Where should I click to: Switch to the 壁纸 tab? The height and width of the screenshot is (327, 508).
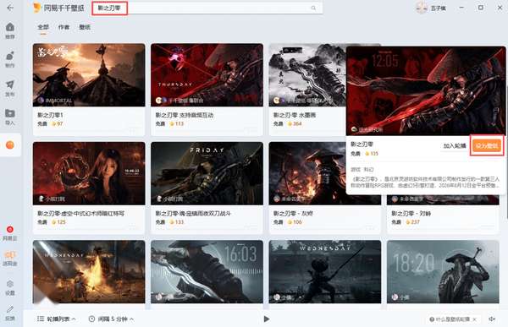click(x=85, y=27)
